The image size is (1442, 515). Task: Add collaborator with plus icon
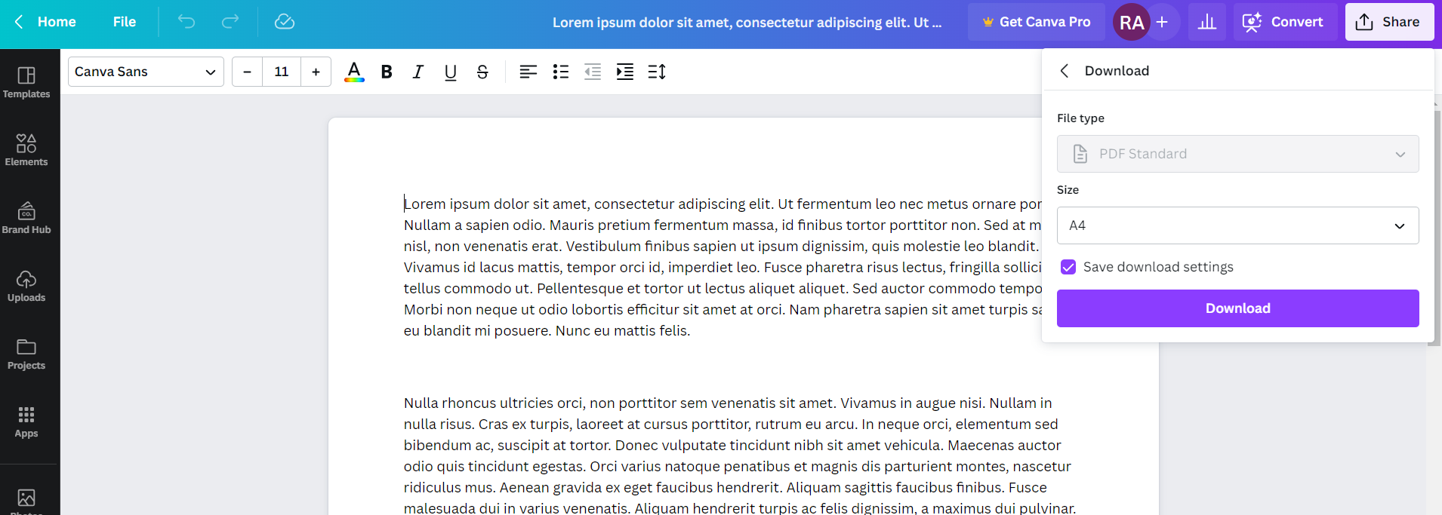coord(1163,22)
